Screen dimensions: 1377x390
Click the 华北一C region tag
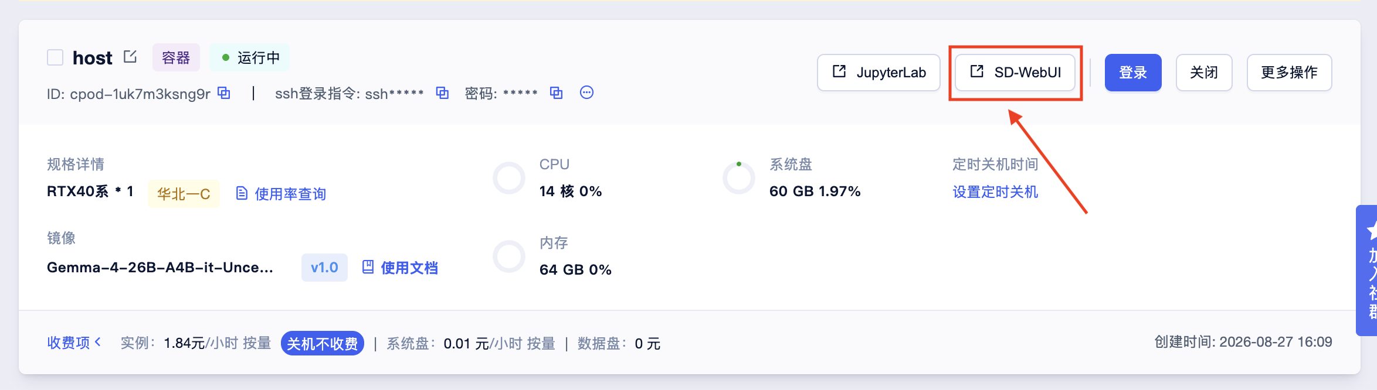(x=184, y=194)
